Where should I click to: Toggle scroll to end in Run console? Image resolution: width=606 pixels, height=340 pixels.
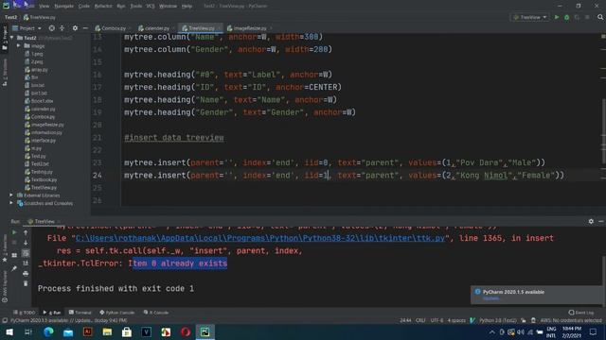[x=26, y=263]
